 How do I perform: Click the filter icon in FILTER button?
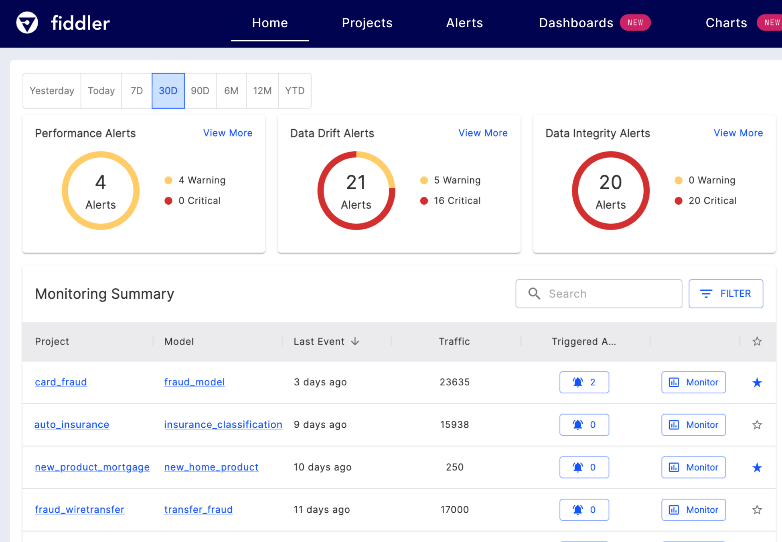click(706, 293)
